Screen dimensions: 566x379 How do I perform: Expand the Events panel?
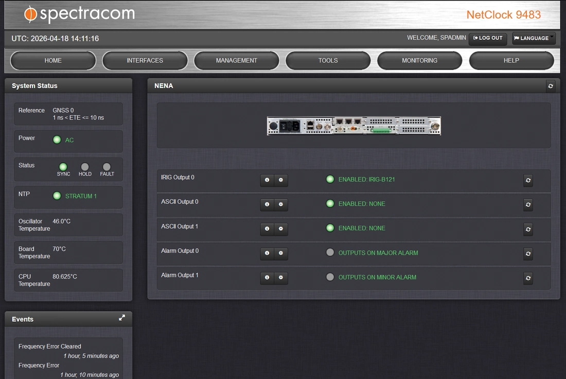pyautogui.click(x=122, y=318)
